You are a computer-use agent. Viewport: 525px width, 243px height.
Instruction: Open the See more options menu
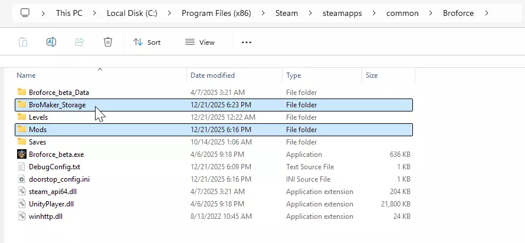click(247, 42)
